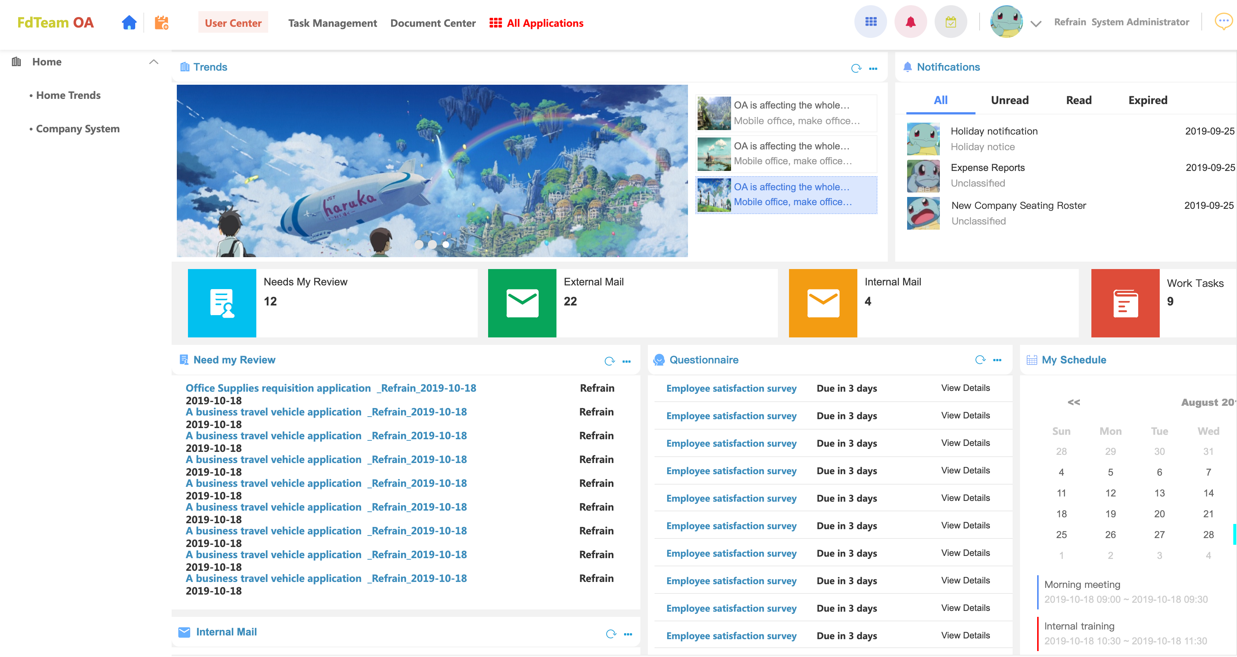Collapse the Home sidebar section
1237x657 pixels.
(x=153, y=61)
